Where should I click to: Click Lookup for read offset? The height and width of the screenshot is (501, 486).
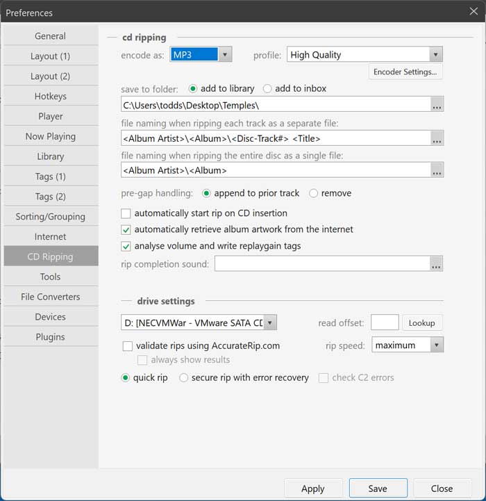pyautogui.click(x=422, y=323)
